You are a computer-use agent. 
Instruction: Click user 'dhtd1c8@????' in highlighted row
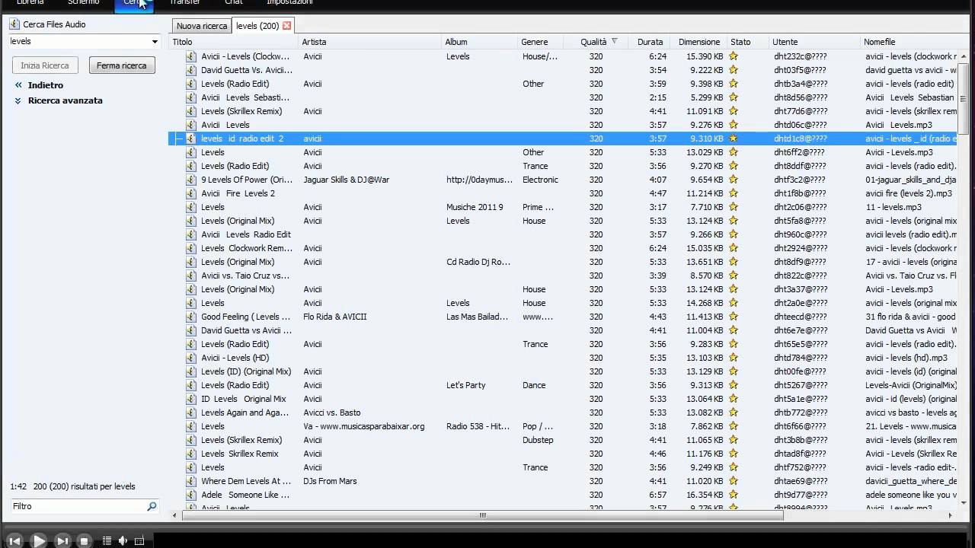click(801, 139)
